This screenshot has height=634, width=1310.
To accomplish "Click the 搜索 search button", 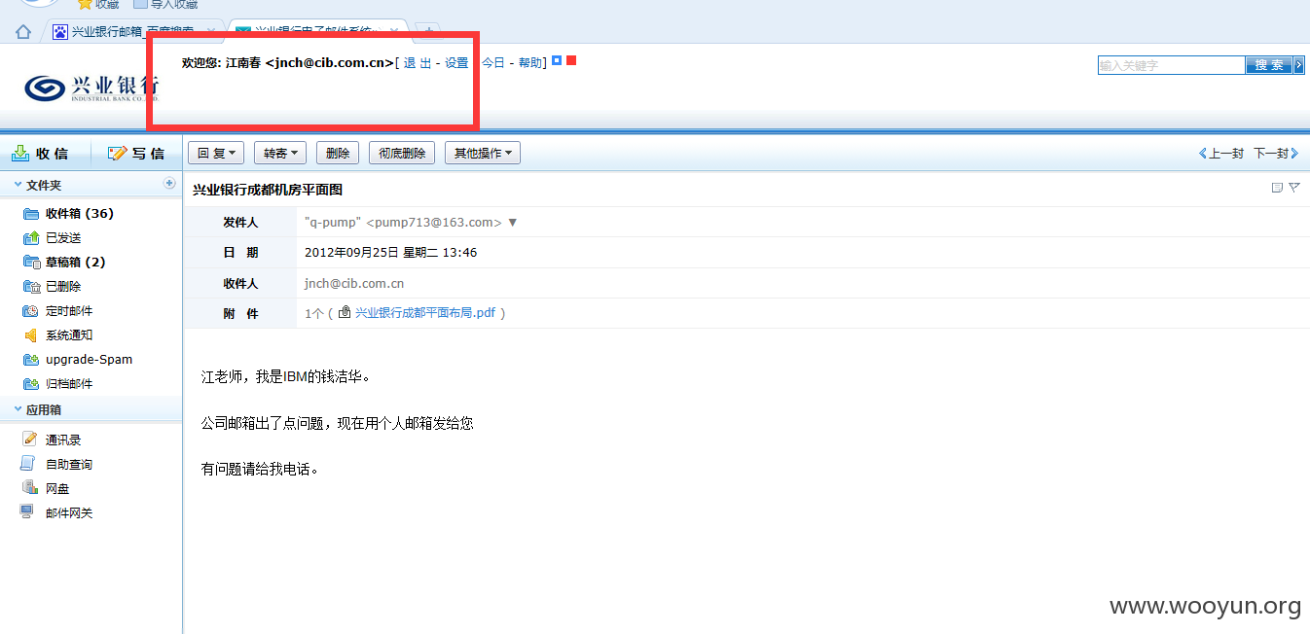I will 1269,65.
